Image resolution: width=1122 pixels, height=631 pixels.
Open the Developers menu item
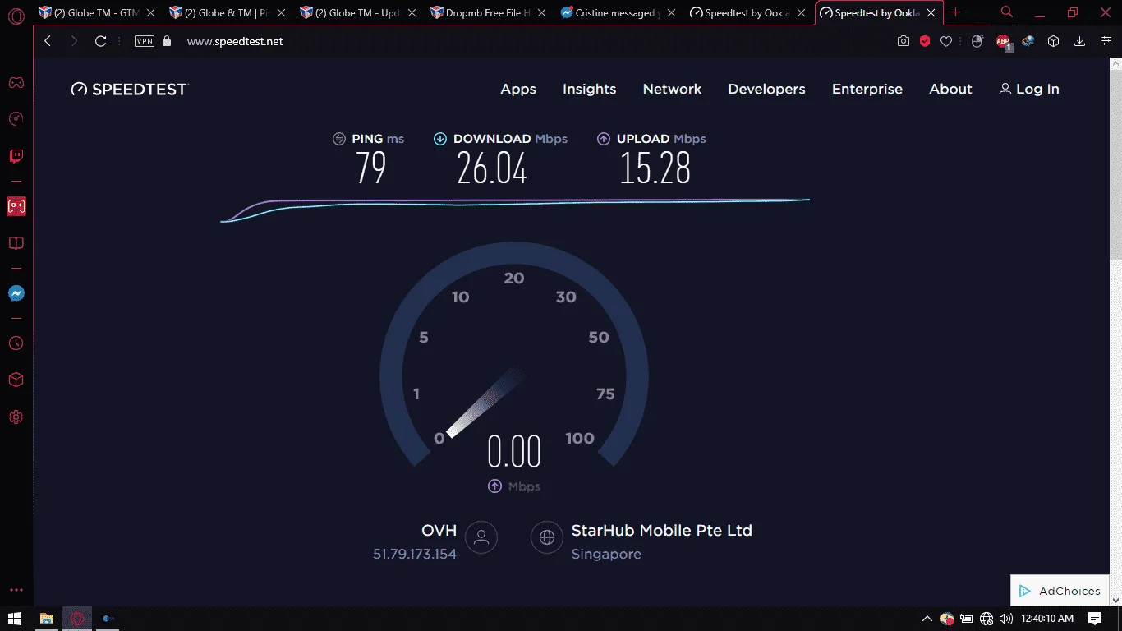[766, 90]
